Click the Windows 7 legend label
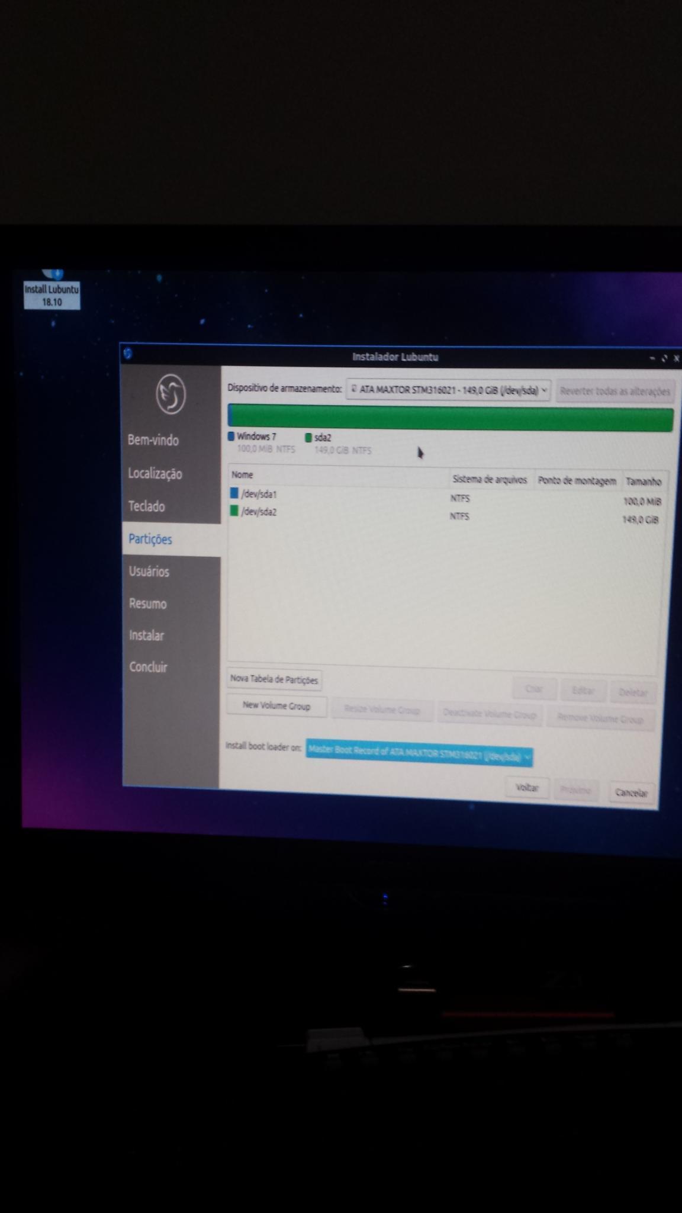This screenshot has width=682, height=1213. [x=256, y=437]
